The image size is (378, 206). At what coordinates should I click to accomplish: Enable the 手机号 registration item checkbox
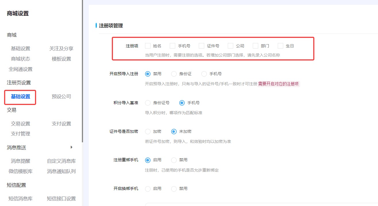click(173, 46)
